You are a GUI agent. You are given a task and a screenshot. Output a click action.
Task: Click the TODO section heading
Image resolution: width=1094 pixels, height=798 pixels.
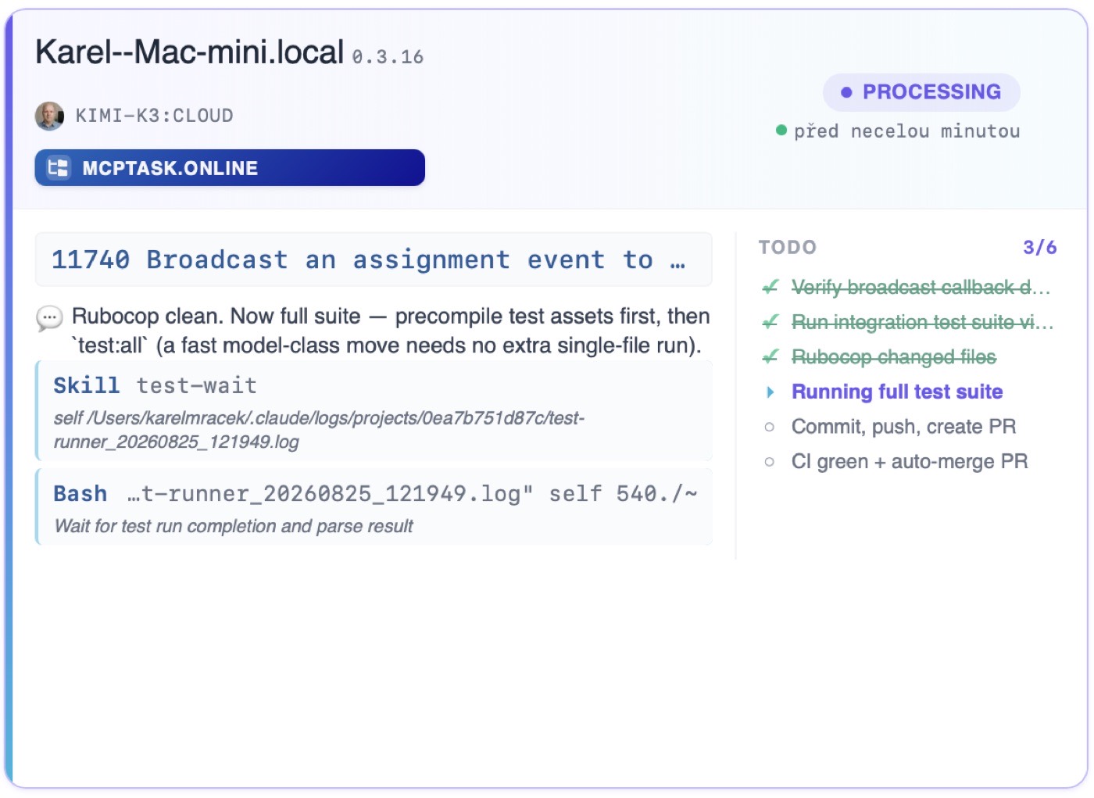click(788, 248)
